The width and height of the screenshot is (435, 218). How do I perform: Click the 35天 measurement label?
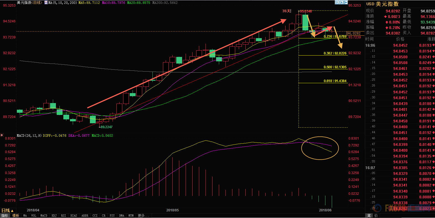coord(287,11)
